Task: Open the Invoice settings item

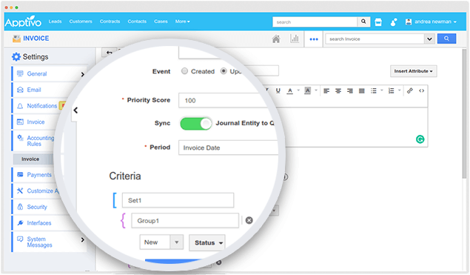Action: click(36, 122)
